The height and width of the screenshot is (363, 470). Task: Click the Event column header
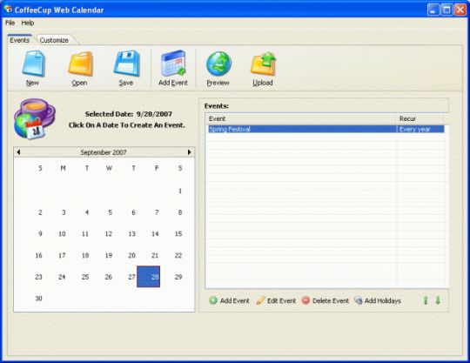(300, 118)
